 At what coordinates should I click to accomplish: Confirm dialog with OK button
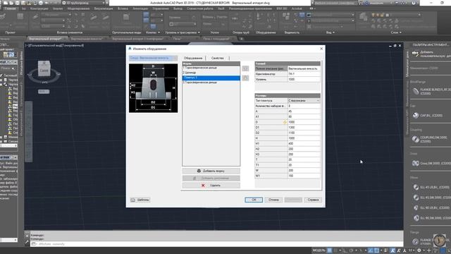click(254, 200)
